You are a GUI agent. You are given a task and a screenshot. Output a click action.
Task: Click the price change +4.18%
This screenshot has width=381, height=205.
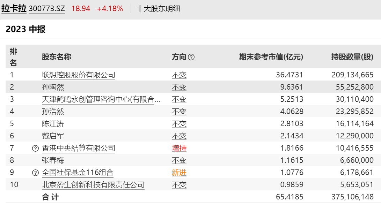coord(110,9)
